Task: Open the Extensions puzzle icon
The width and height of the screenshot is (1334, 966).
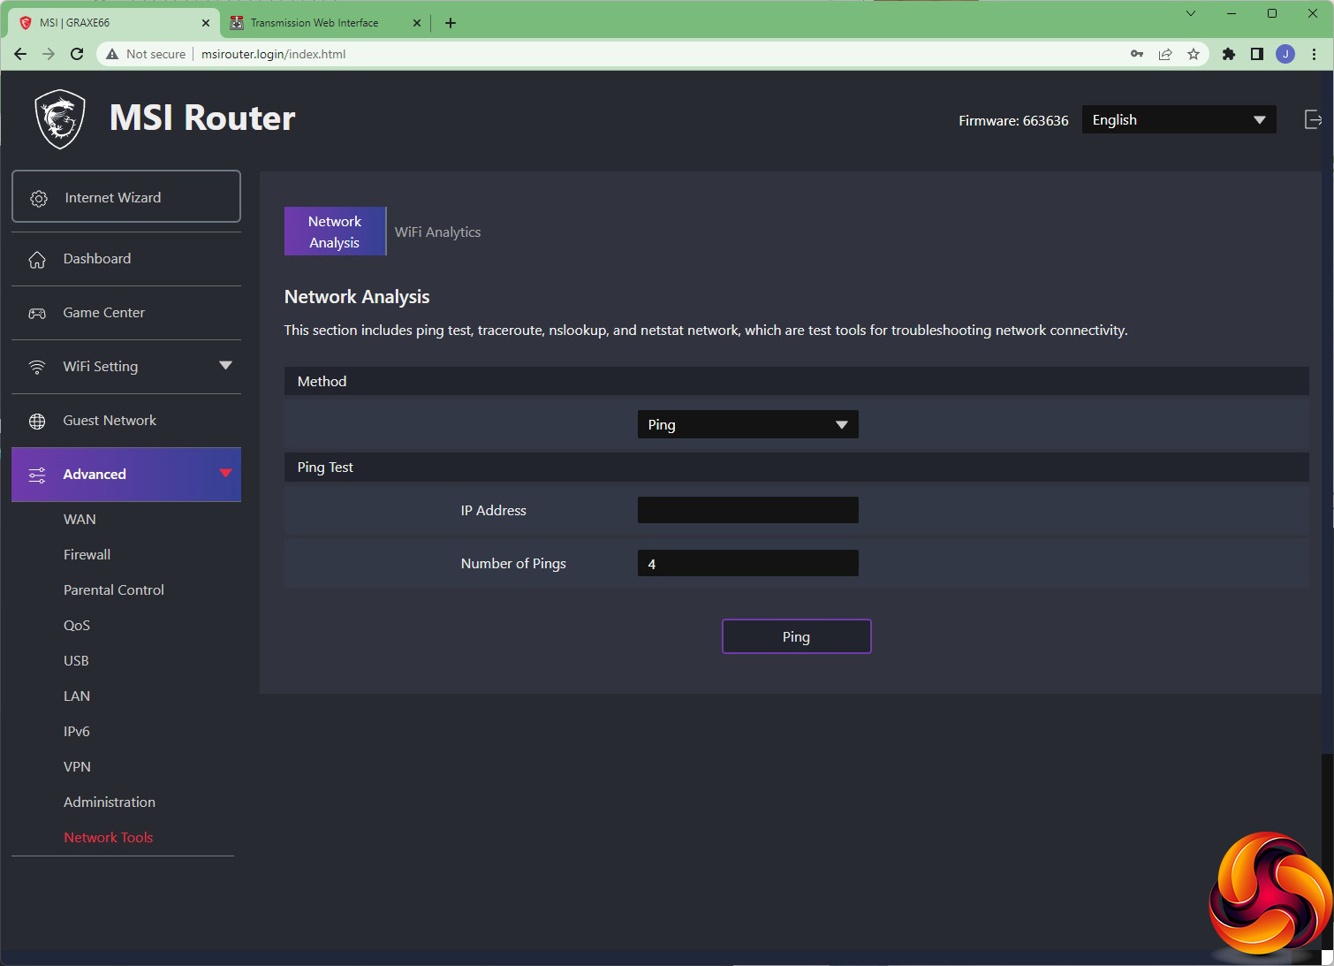Action: point(1229,54)
